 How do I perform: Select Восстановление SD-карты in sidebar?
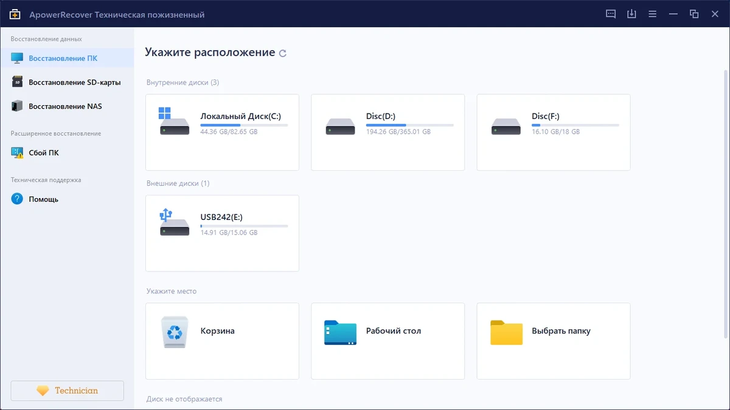(67, 82)
